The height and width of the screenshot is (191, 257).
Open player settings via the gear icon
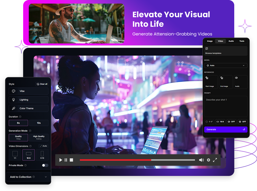pos(208,160)
